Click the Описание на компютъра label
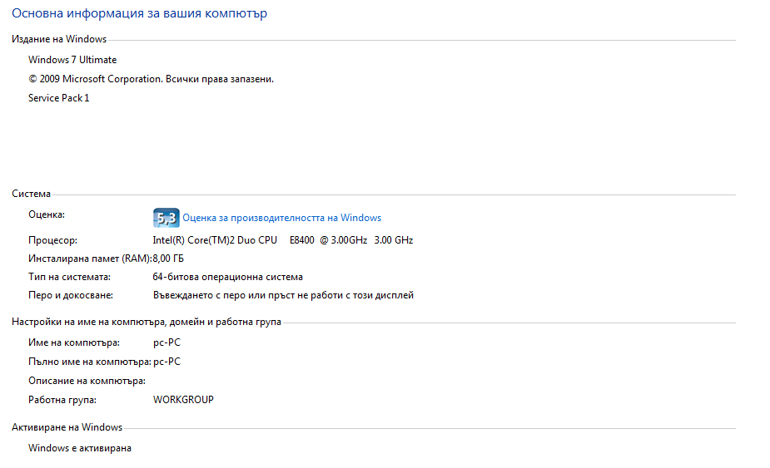Image resolution: width=770 pixels, height=468 pixels. click(x=87, y=382)
